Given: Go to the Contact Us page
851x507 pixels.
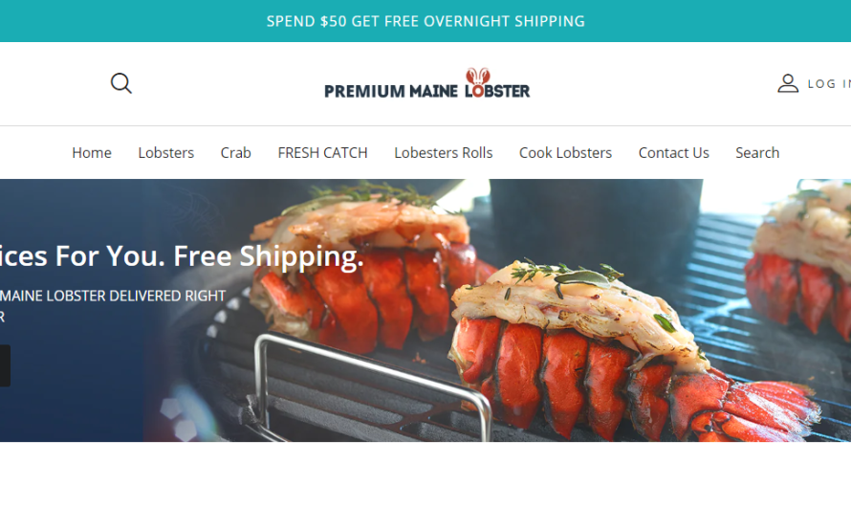Looking at the screenshot, I should pyautogui.click(x=673, y=153).
